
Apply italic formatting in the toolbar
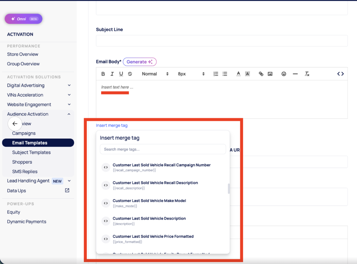(x=112, y=74)
